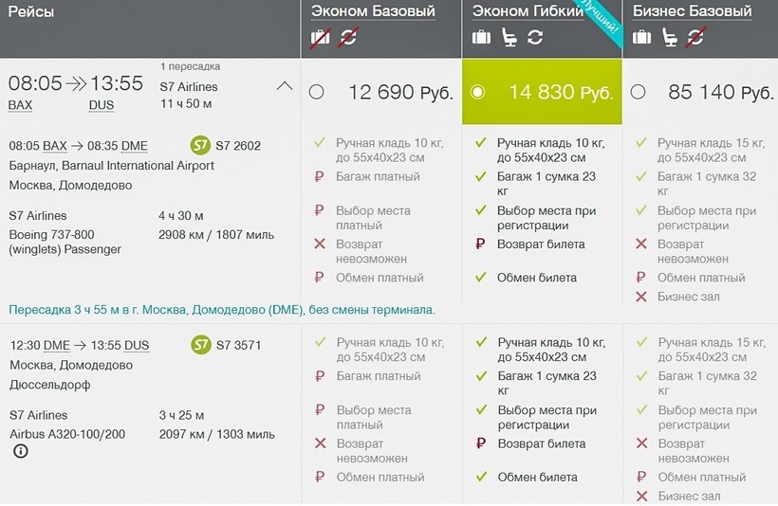Click the baggage icon under Эконом Гибкий

(482, 38)
